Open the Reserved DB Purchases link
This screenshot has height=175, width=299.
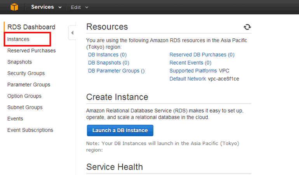click(x=202, y=55)
